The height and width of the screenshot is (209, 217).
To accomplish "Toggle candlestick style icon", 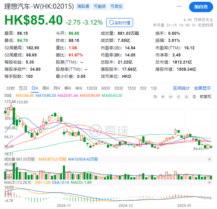I will (x=194, y=97).
